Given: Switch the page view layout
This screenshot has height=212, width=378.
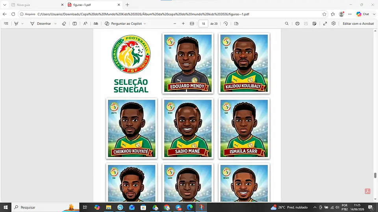Looking at the screenshot, I should tap(236, 24).
